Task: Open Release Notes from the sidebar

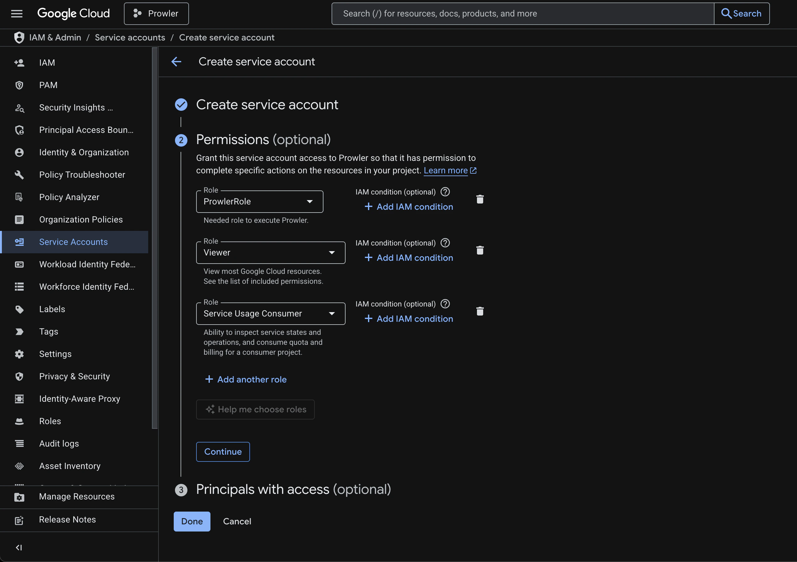Action: (67, 519)
